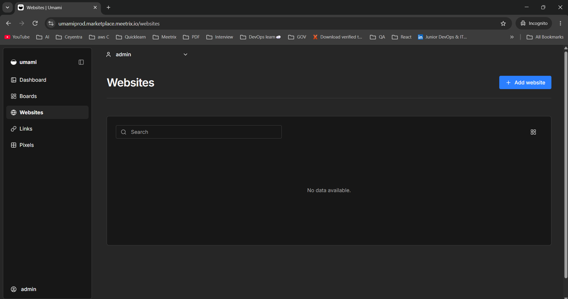
Task: View site information icon in address bar
Action: [51, 23]
